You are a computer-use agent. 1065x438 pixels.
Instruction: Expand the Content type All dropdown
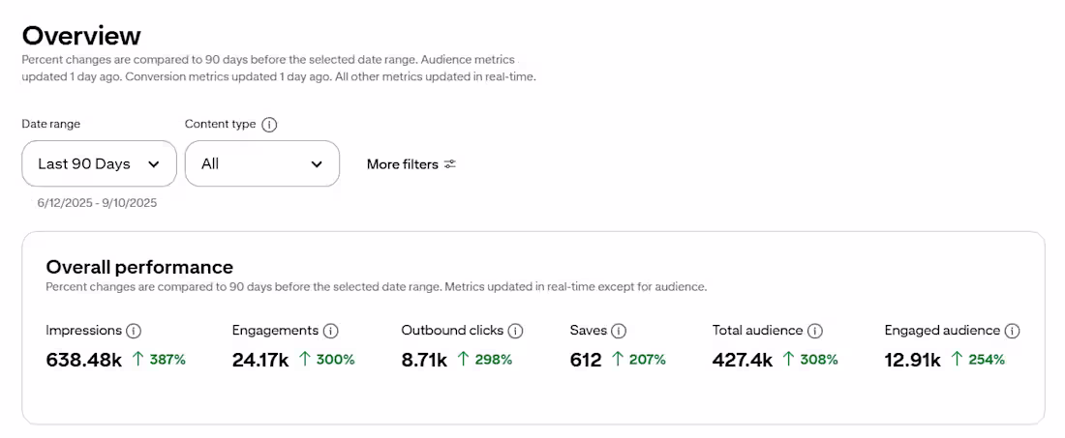click(x=261, y=164)
